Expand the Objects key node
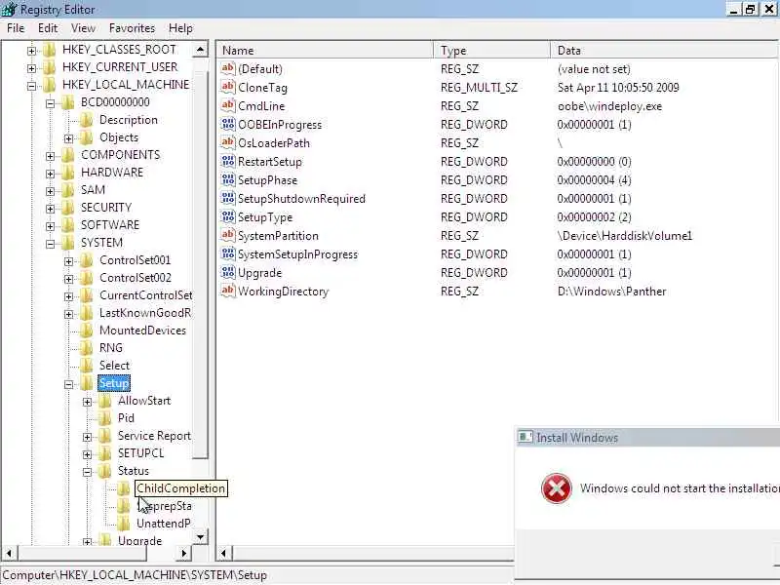 [68, 138]
